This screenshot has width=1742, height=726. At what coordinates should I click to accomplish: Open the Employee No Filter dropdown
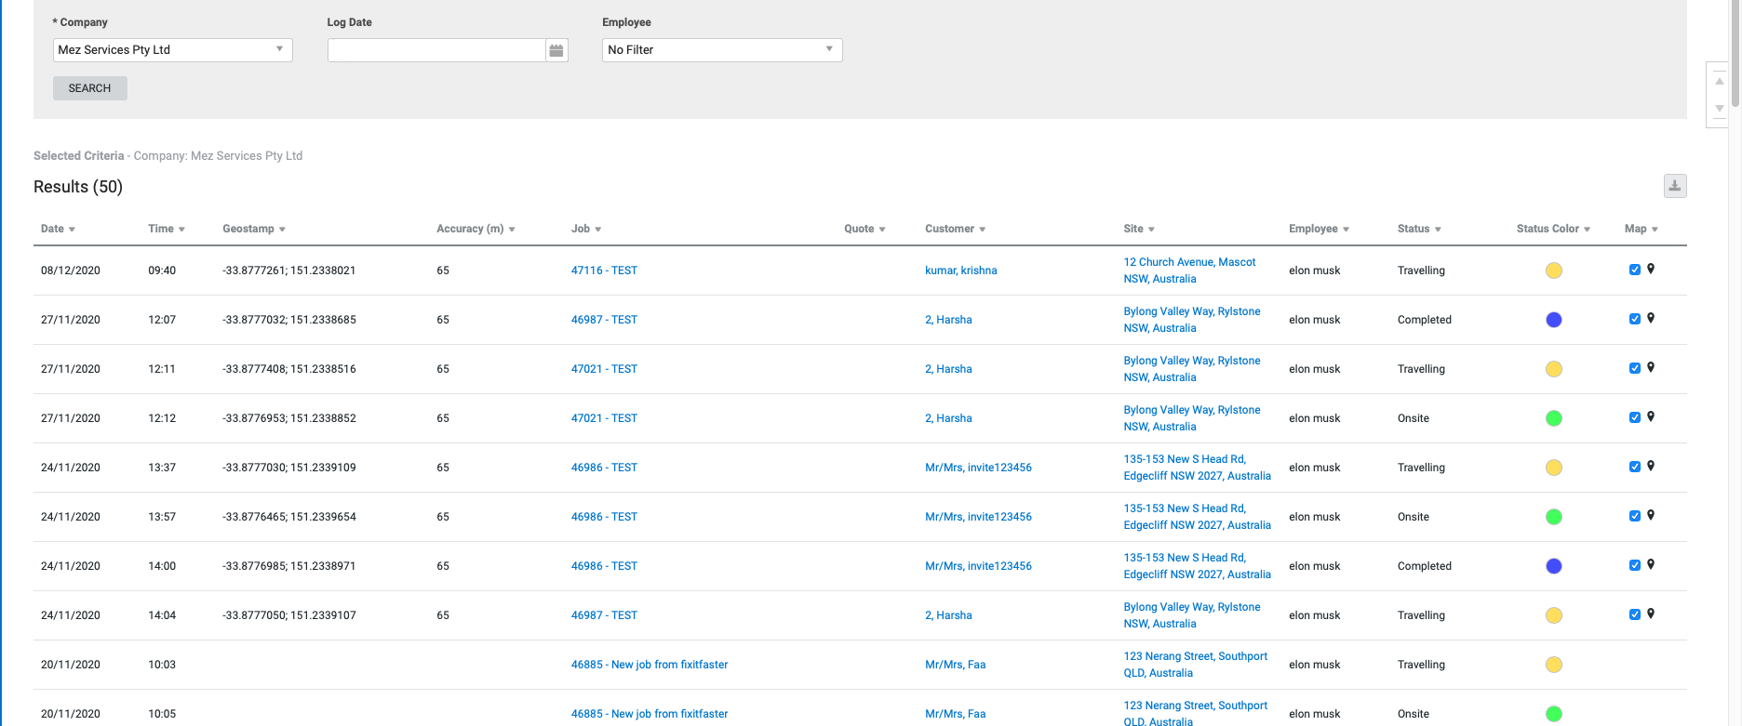click(x=722, y=50)
